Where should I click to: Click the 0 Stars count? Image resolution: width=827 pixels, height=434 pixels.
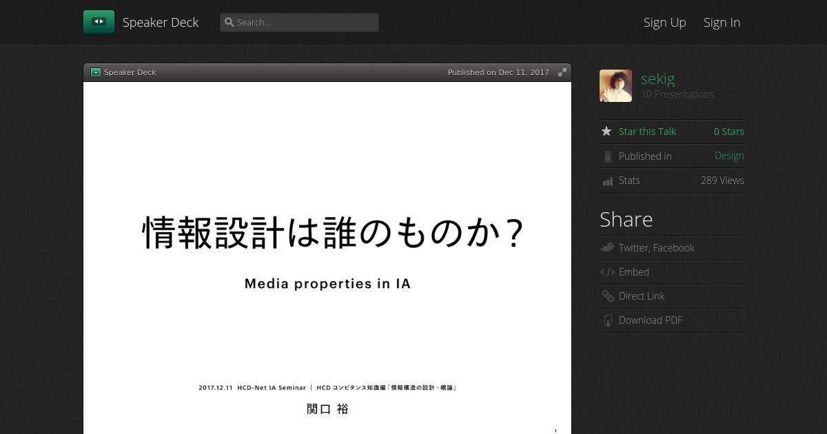click(x=729, y=132)
